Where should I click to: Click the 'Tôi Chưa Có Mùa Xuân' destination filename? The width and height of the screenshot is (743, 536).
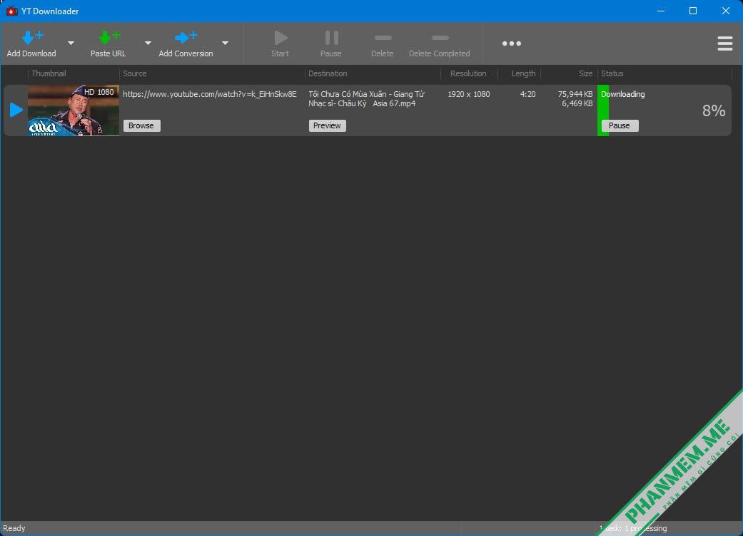(x=366, y=99)
